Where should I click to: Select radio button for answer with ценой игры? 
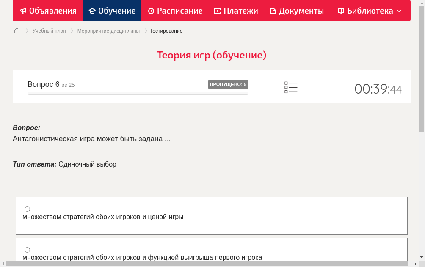tap(27, 209)
